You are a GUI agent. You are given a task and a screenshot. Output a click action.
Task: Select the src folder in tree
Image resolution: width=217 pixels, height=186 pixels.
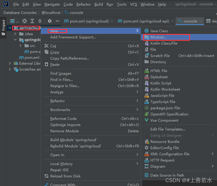30,46
